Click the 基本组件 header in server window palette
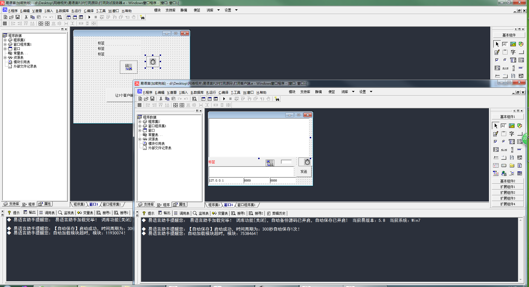 pos(509,35)
